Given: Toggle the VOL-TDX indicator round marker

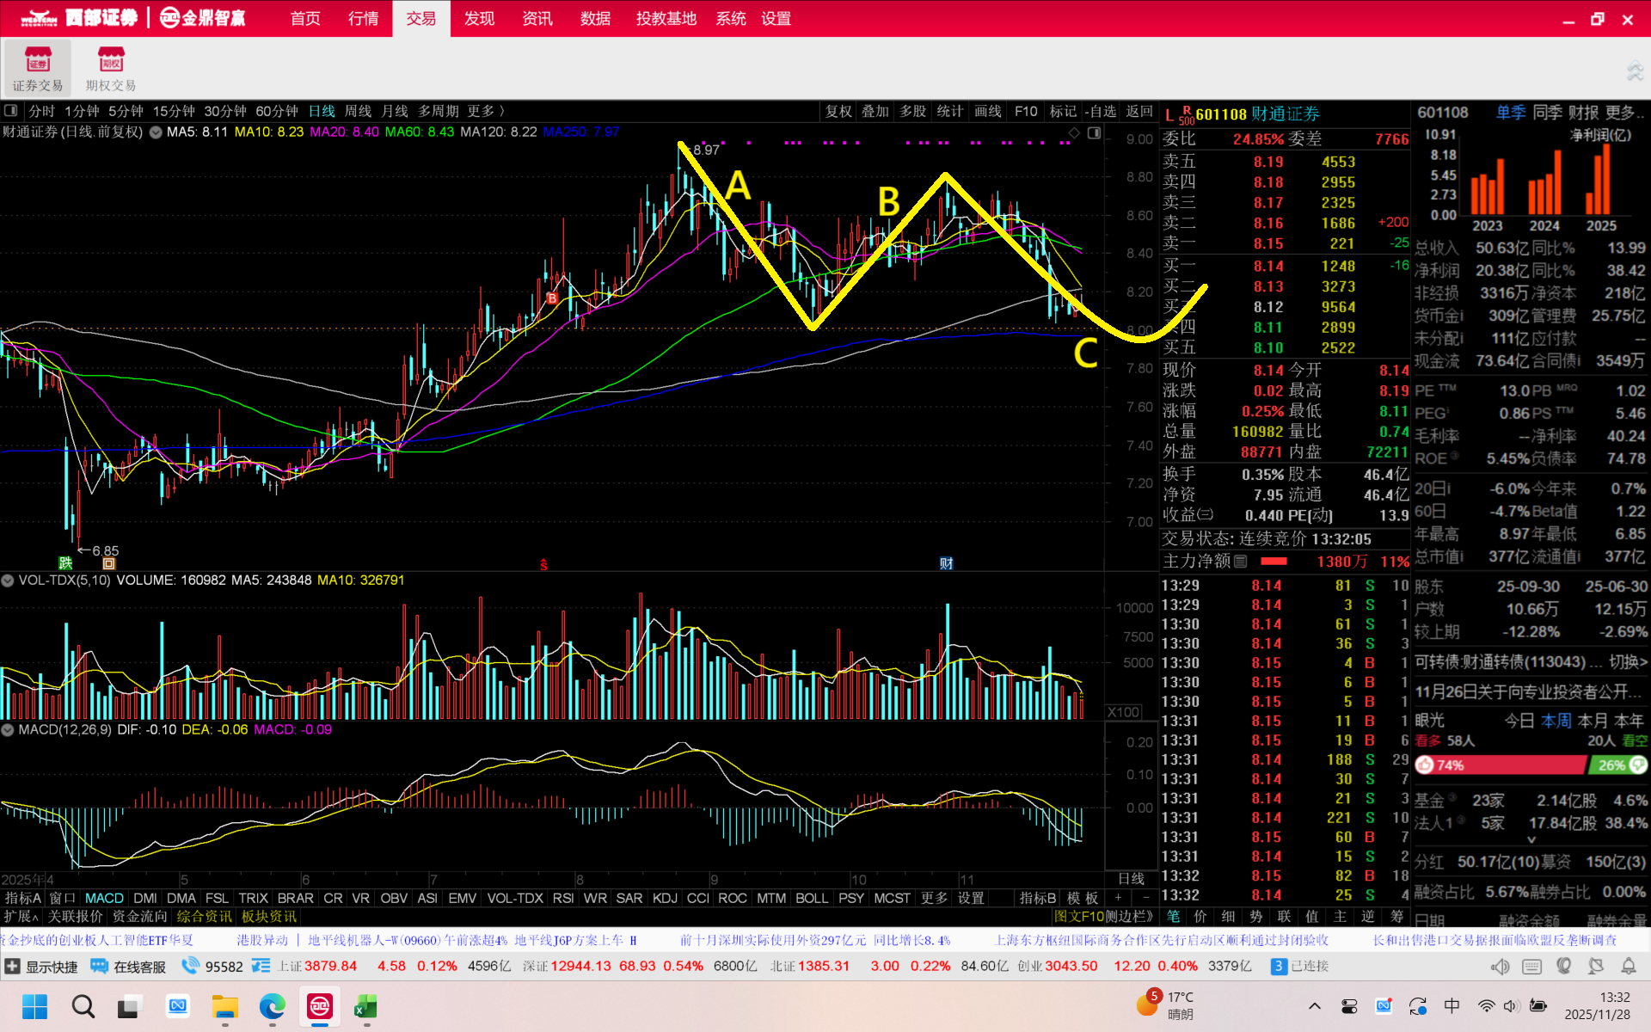Looking at the screenshot, I should (x=8, y=580).
